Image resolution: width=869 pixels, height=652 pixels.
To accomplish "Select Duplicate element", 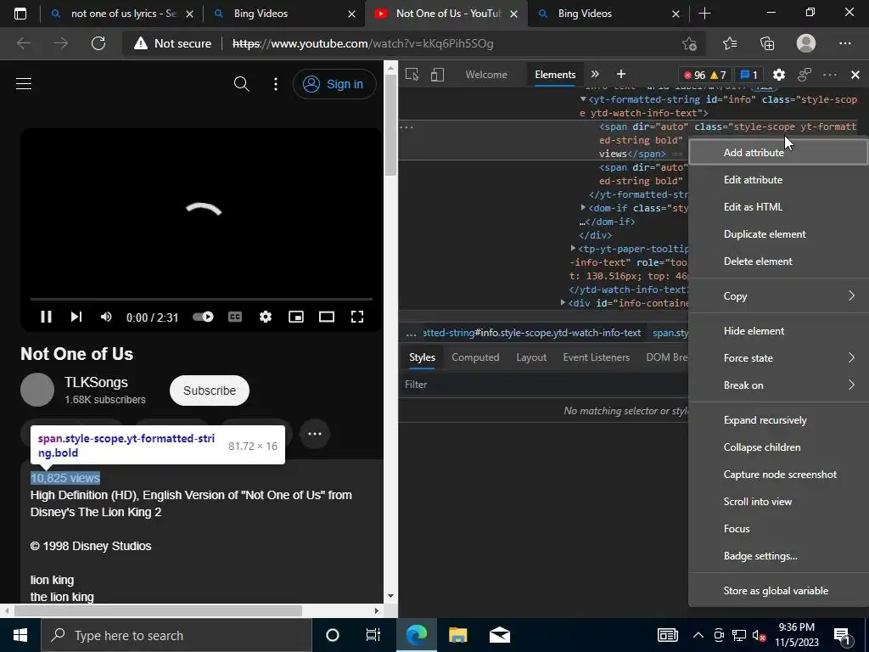I will (x=778, y=234).
